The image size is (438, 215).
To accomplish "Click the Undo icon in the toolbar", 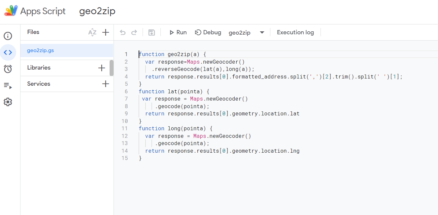I will (122, 32).
